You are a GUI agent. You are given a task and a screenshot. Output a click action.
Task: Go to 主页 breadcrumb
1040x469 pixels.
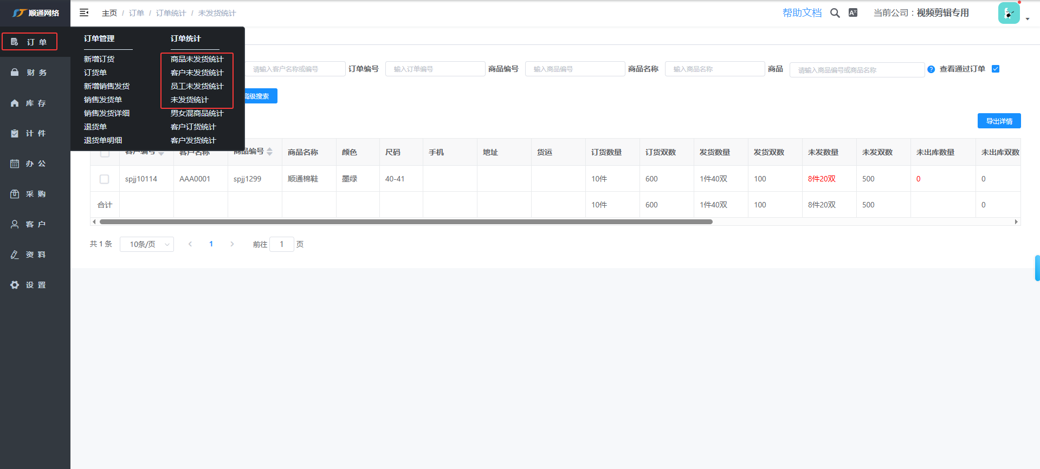tap(109, 13)
